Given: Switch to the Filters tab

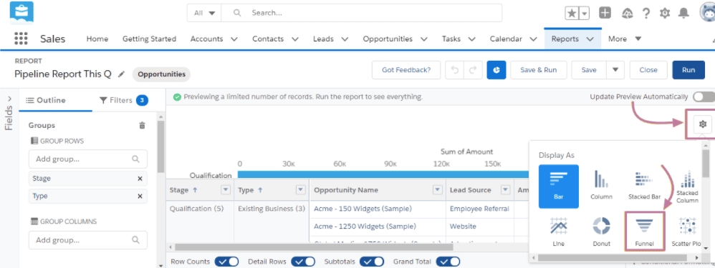Looking at the screenshot, I should pyautogui.click(x=123, y=100).
